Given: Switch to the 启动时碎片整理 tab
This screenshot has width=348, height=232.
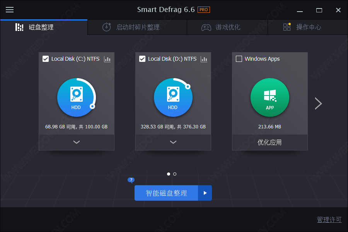Looking at the screenshot, I should point(137,27).
